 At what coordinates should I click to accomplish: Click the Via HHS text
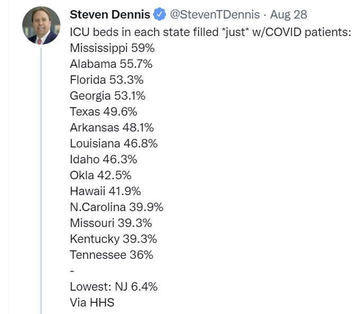[92, 303]
